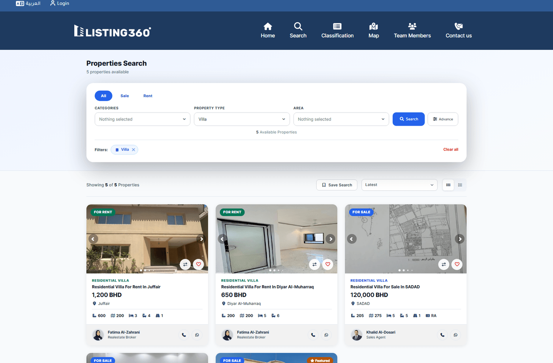This screenshot has width=553, height=363.
Task: WhatsApp agent on Juffair villa card
Action: (x=197, y=335)
